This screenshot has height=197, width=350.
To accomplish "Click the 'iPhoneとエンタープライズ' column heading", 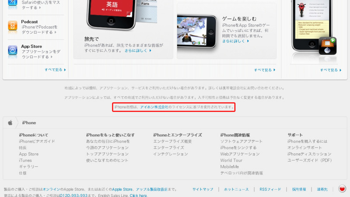I will pos(178,135).
